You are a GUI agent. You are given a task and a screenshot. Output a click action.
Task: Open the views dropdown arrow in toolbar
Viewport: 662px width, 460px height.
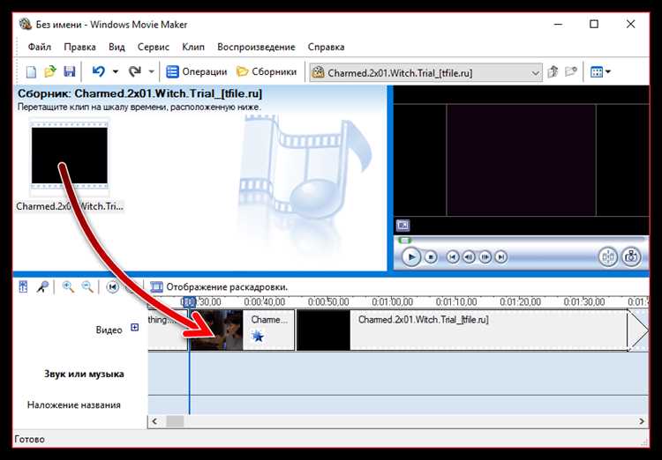[x=608, y=72]
